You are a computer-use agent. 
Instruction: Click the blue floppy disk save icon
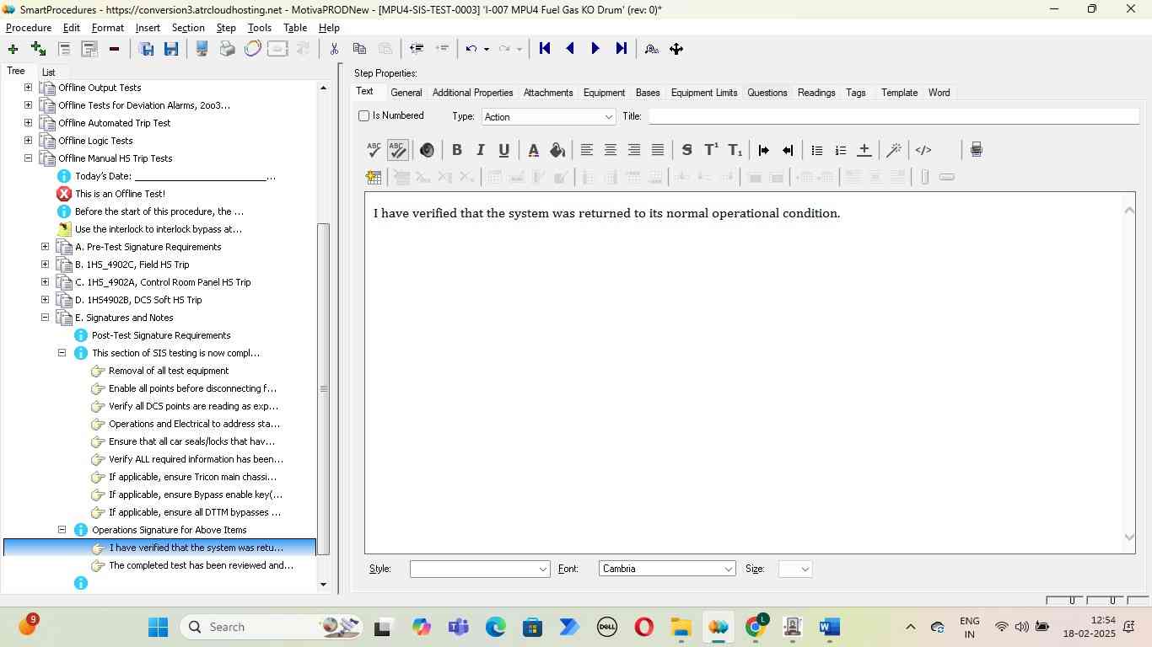point(171,49)
